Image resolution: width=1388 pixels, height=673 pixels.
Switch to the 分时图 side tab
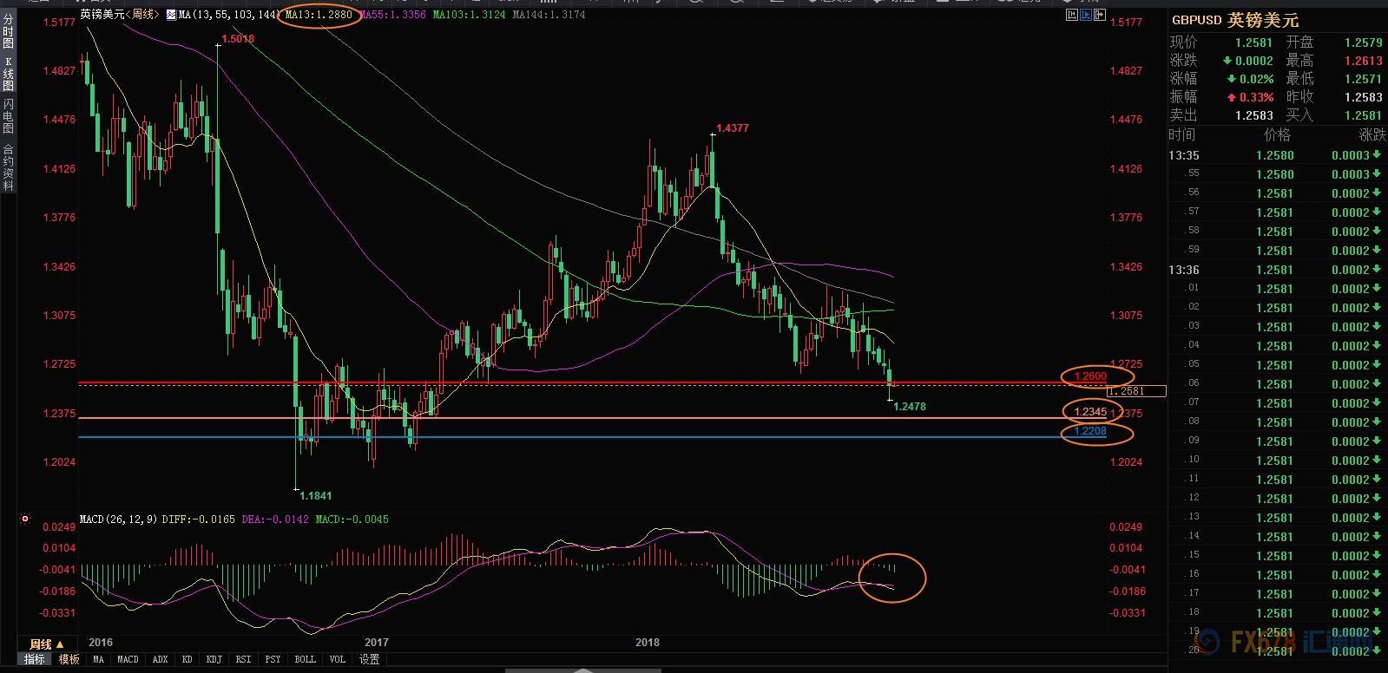click(x=8, y=30)
